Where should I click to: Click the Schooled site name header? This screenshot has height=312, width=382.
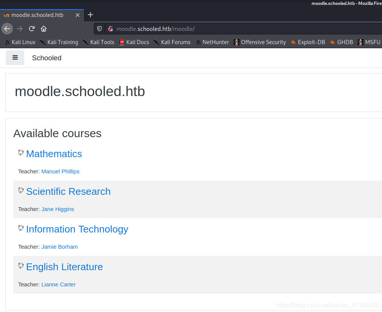point(47,58)
